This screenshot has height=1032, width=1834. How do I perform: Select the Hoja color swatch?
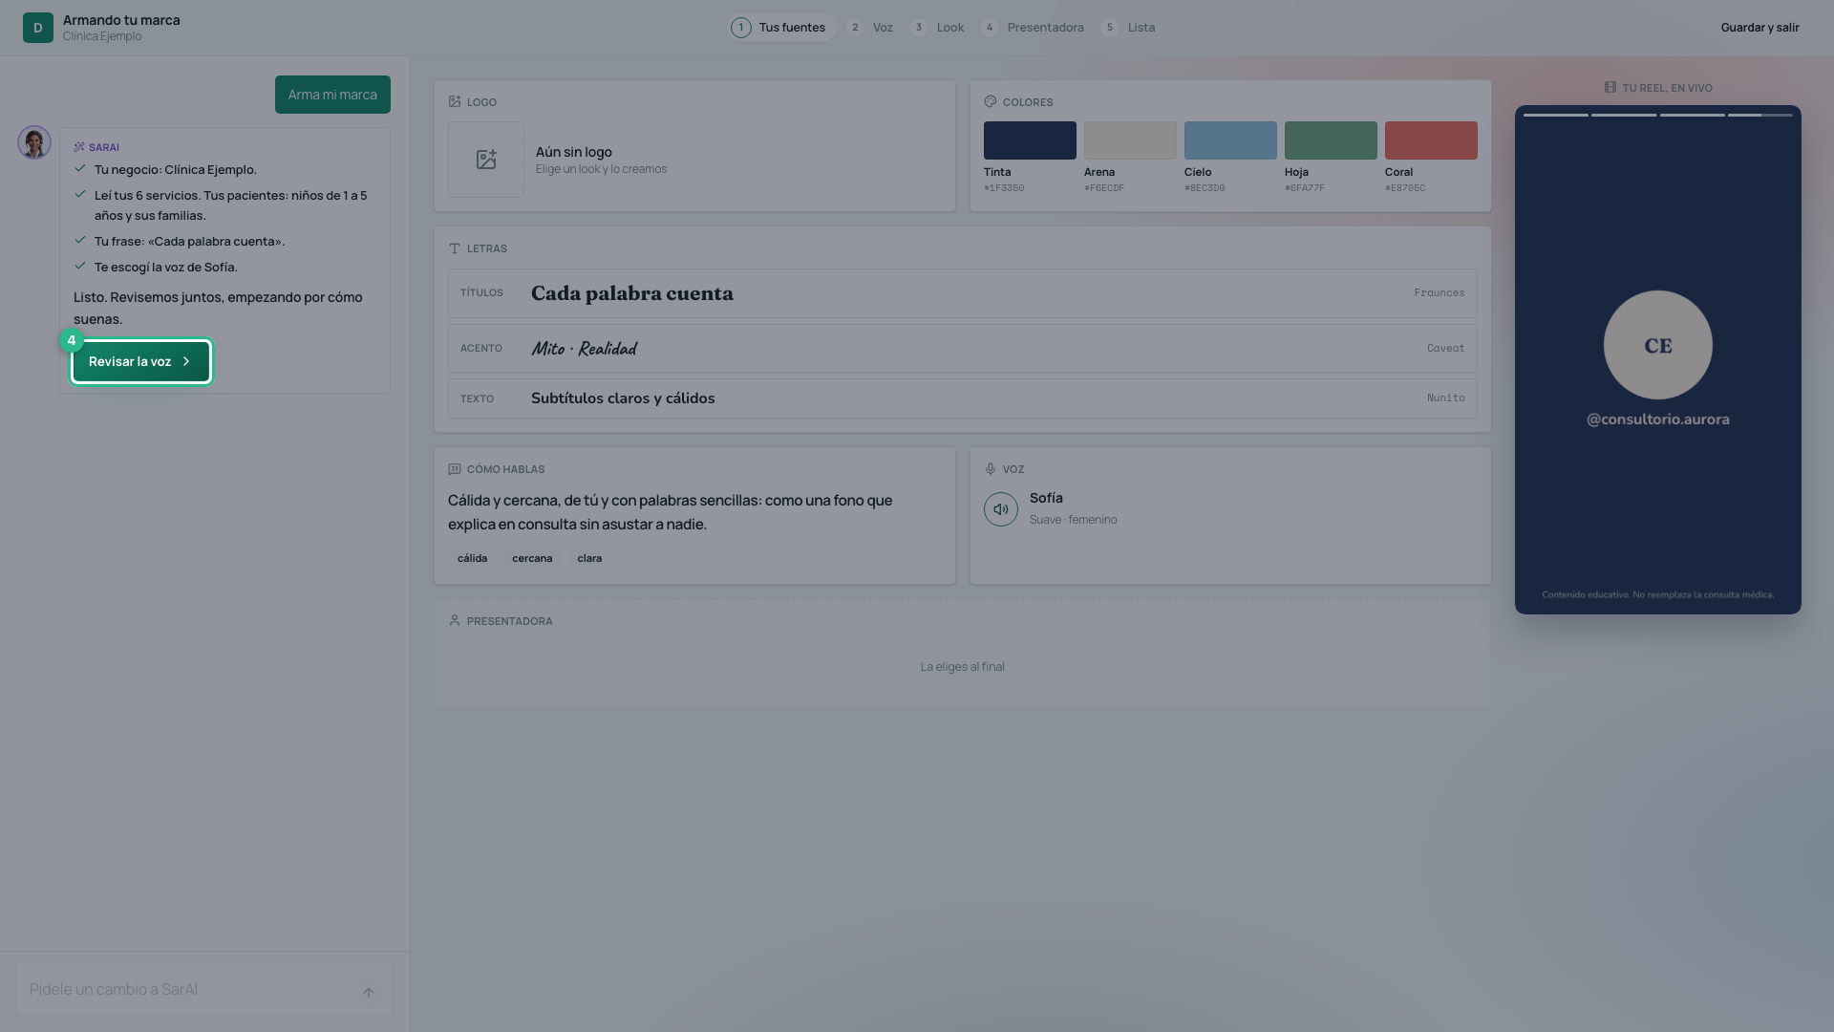[x=1331, y=140]
